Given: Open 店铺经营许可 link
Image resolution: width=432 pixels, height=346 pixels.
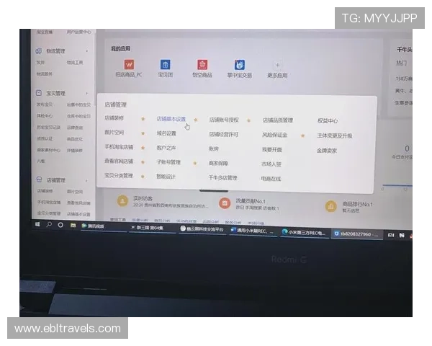Looking at the screenshot, I should pos(223,134).
